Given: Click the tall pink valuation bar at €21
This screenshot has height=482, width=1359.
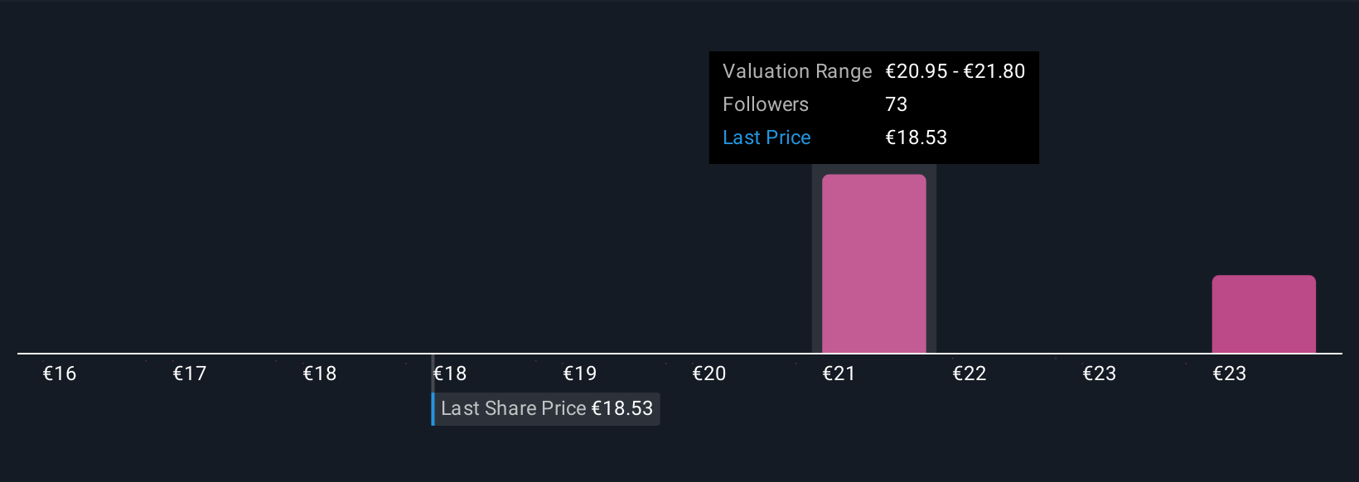Looking at the screenshot, I should click(873, 263).
